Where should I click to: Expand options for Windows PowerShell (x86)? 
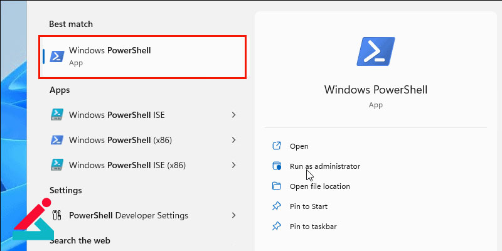coord(233,140)
